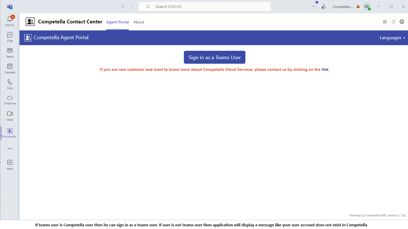The image size is (408, 229).
Task: Go back using the back arrow
Action: [122, 7]
